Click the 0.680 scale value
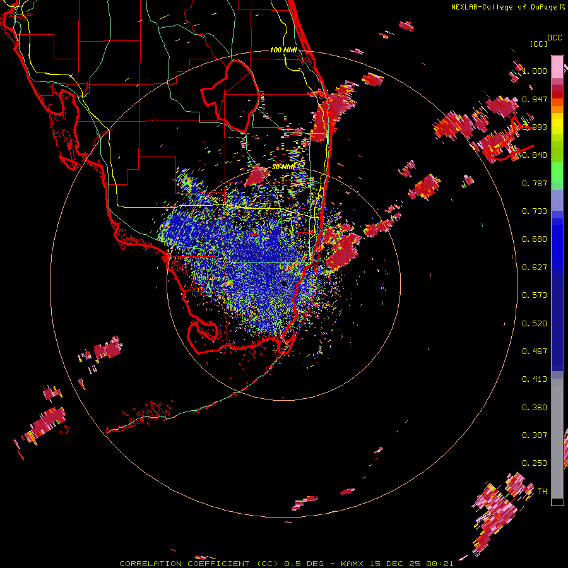This screenshot has width=568, height=568. click(x=535, y=239)
